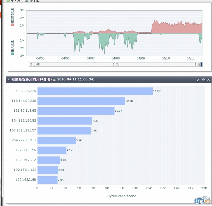Click the 7.7K value label

click(95, 121)
